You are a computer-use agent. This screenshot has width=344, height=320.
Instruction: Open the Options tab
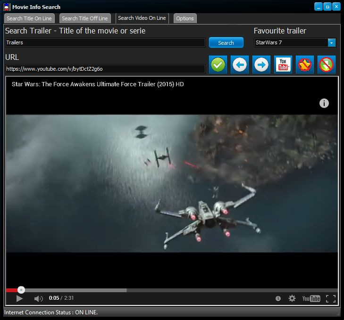pyautogui.click(x=185, y=18)
